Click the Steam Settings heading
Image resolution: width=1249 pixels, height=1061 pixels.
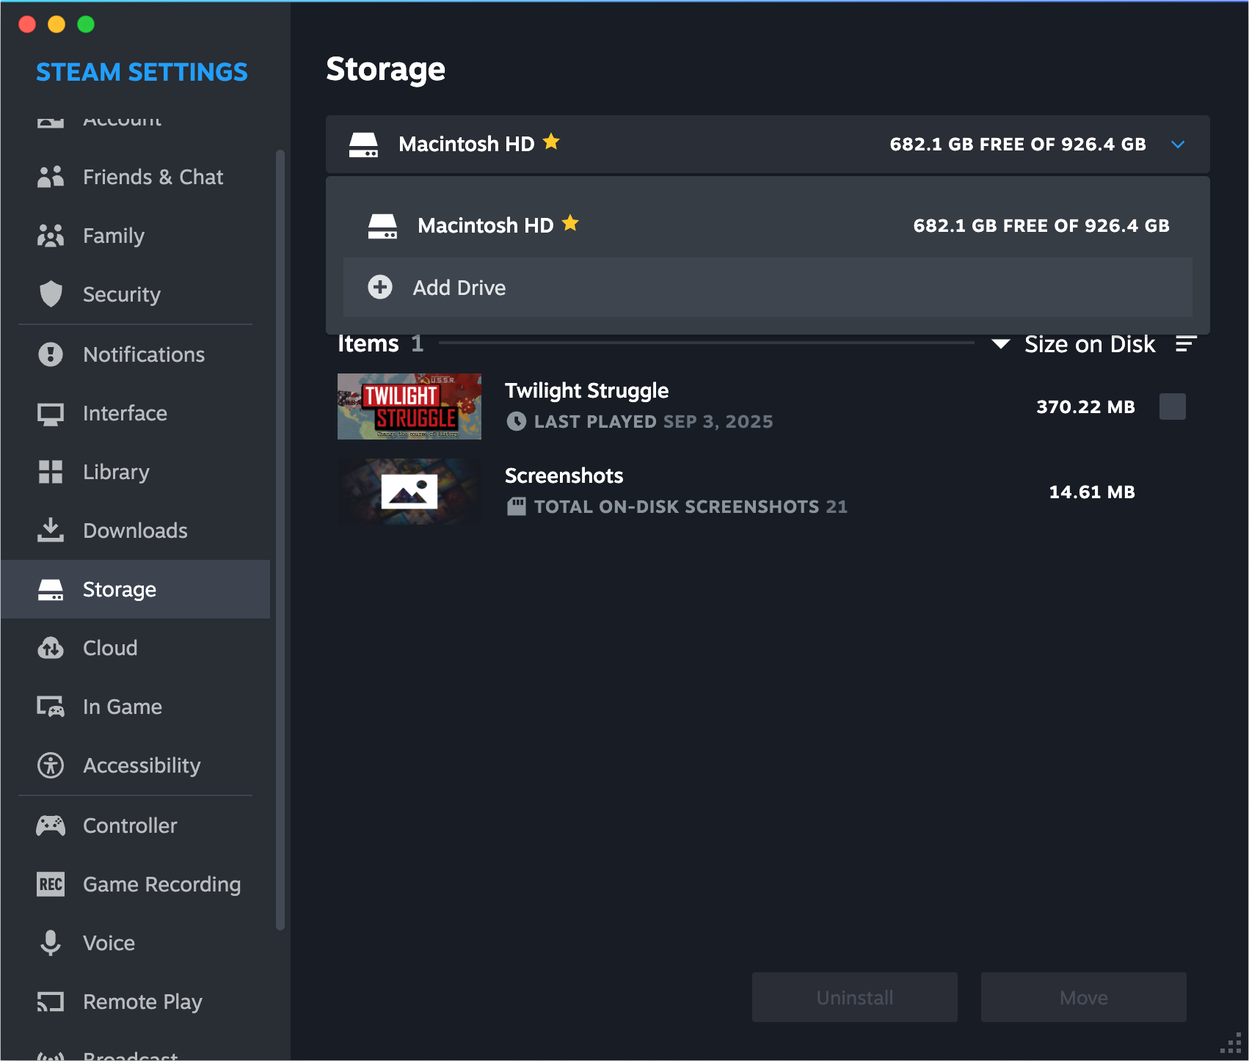[142, 72]
